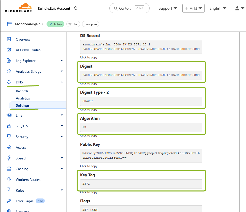The width and height of the screenshot is (246, 212).
Task: Star the azondomainje.hu site
Action: coord(73,24)
